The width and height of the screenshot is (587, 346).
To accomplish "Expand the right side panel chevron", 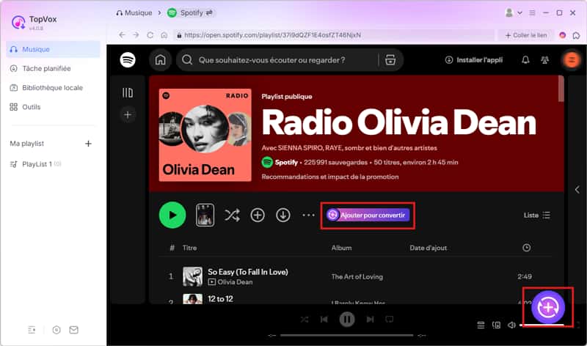I will [x=577, y=190].
